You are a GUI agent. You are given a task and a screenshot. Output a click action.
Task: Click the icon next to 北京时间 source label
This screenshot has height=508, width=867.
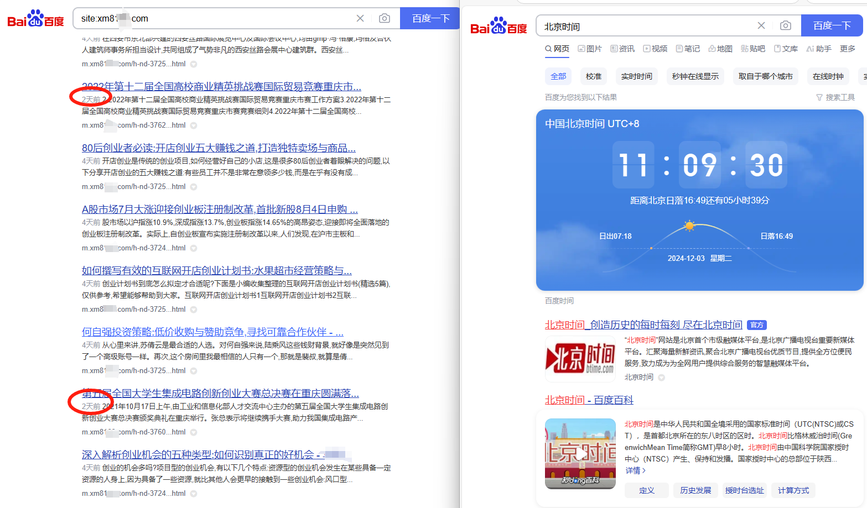(661, 378)
